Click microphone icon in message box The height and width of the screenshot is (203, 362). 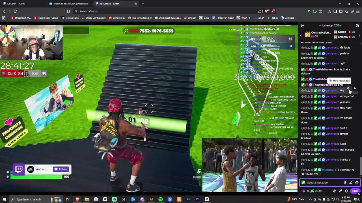click(345, 183)
